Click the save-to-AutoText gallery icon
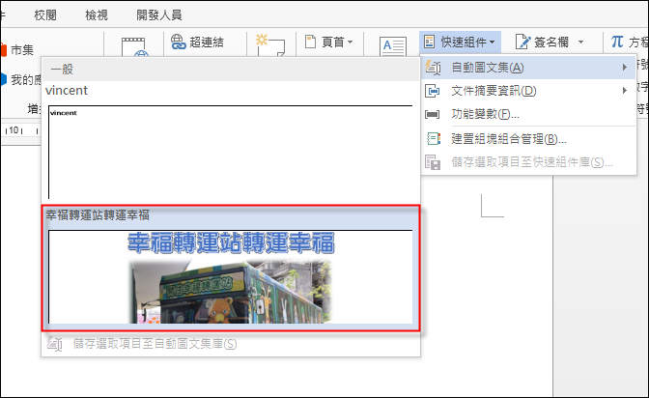Screen dimensions: 649x398 54,344
